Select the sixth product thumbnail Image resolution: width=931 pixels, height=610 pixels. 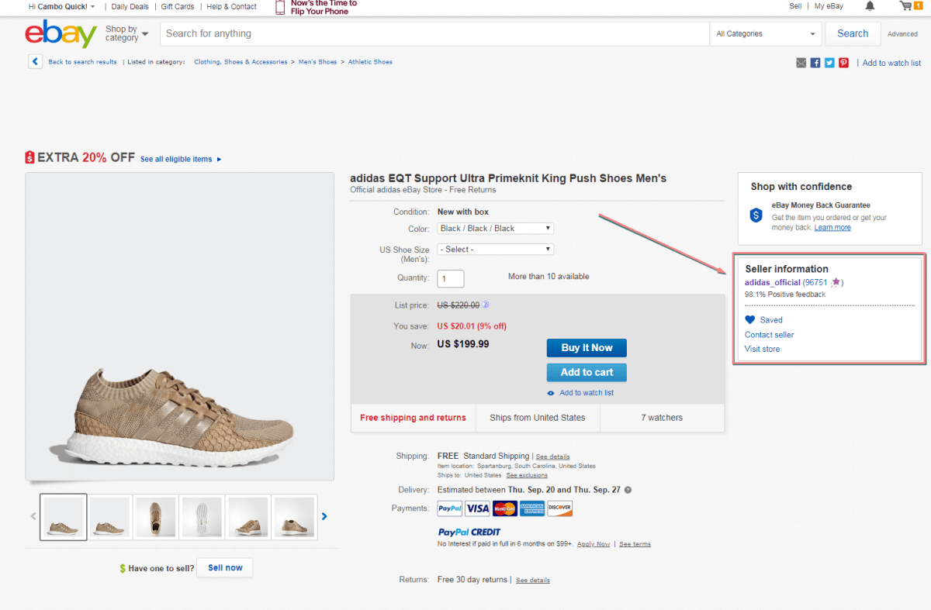295,517
